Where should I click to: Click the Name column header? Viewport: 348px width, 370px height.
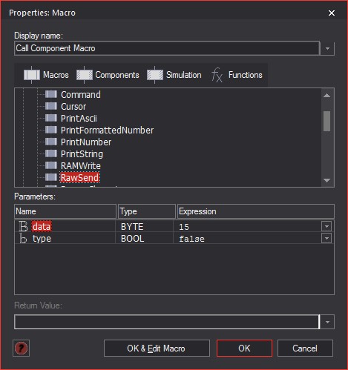tap(65, 211)
